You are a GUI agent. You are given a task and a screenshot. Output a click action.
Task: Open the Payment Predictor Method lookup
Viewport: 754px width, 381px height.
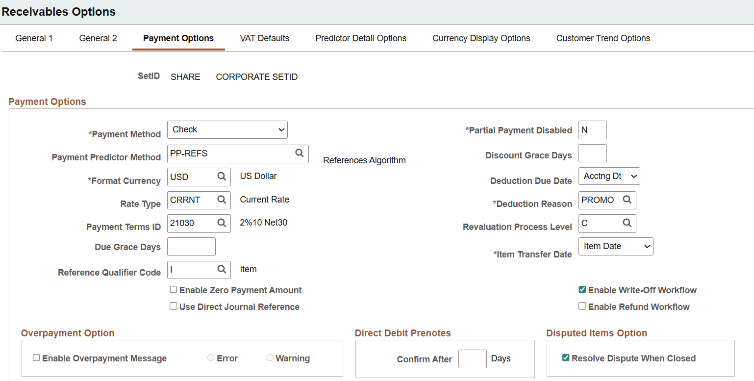point(299,153)
